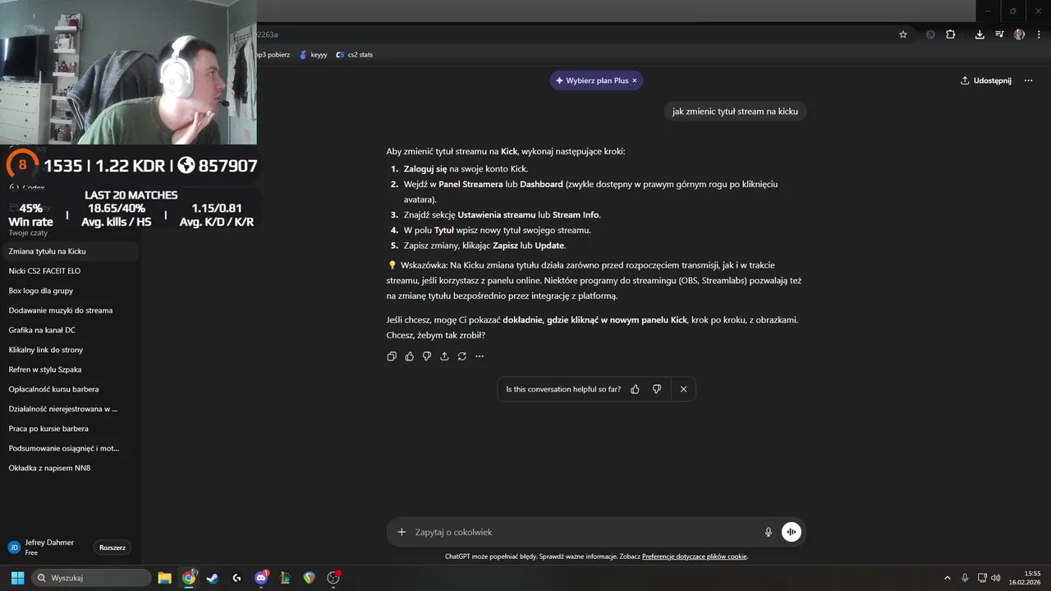This screenshot has width=1051, height=591.
Task: Open League of Legends taskbar icon
Action: pos(285,578)
